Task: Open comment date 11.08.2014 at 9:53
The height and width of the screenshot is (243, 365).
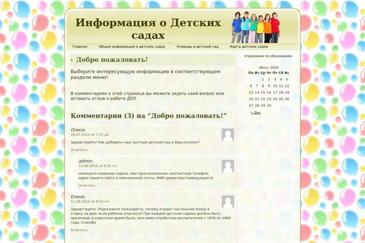Action: [x=90, y=201]
